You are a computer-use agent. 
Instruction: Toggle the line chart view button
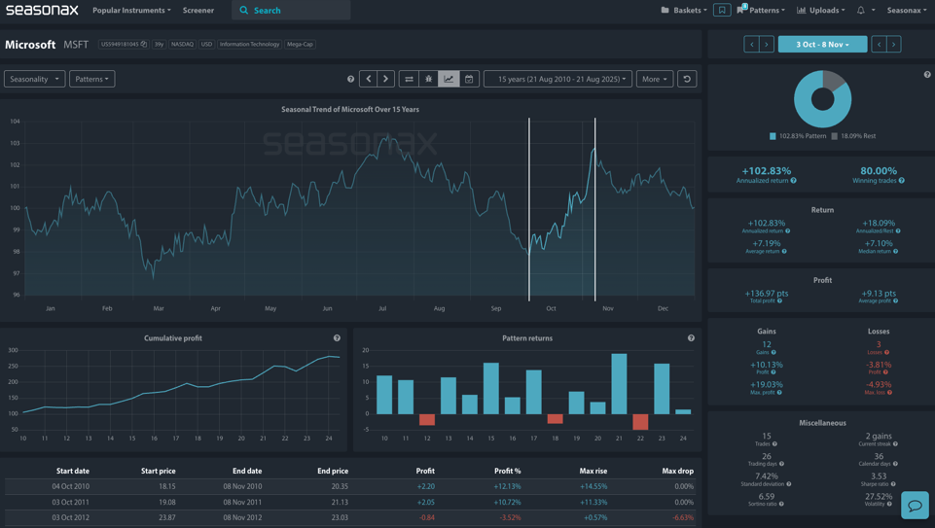pos(449,79)
